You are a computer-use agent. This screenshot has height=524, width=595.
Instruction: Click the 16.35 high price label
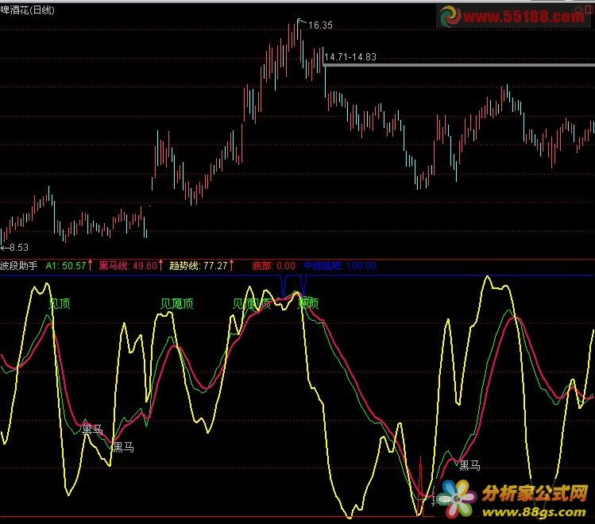pos(320,25)
